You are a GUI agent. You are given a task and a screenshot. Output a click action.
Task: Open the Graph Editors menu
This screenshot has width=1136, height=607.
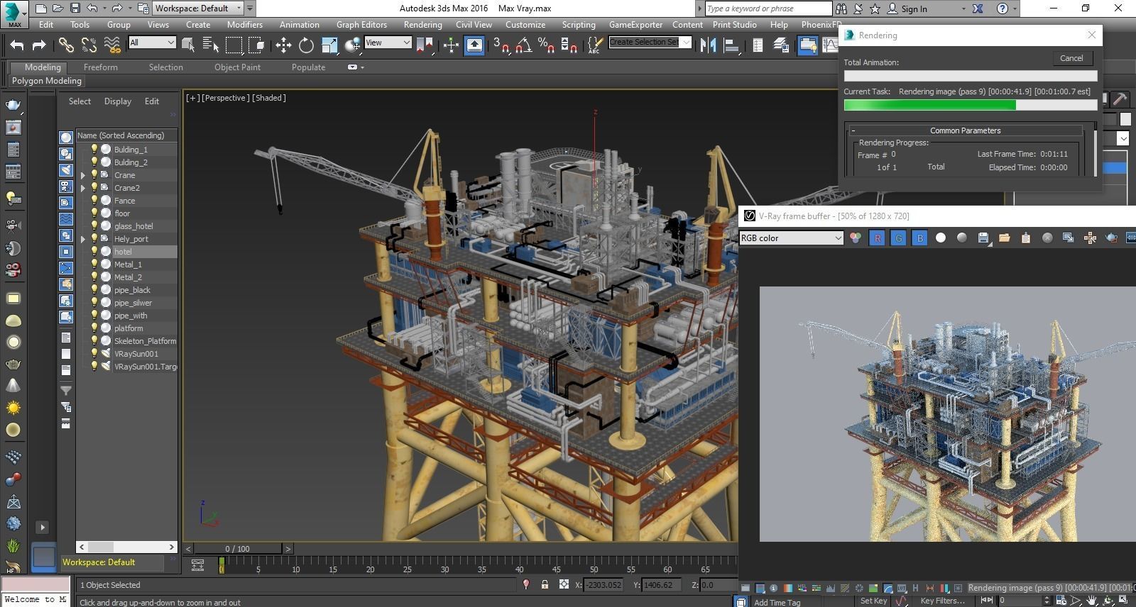point(361,24)
